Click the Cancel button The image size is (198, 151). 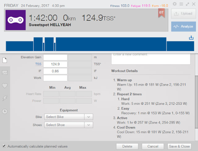click(x=153, y=146)
